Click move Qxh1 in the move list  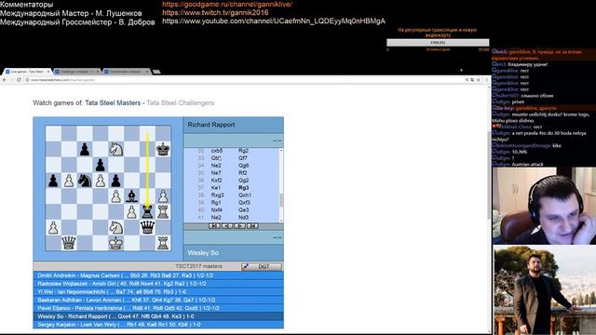(244, 195)
